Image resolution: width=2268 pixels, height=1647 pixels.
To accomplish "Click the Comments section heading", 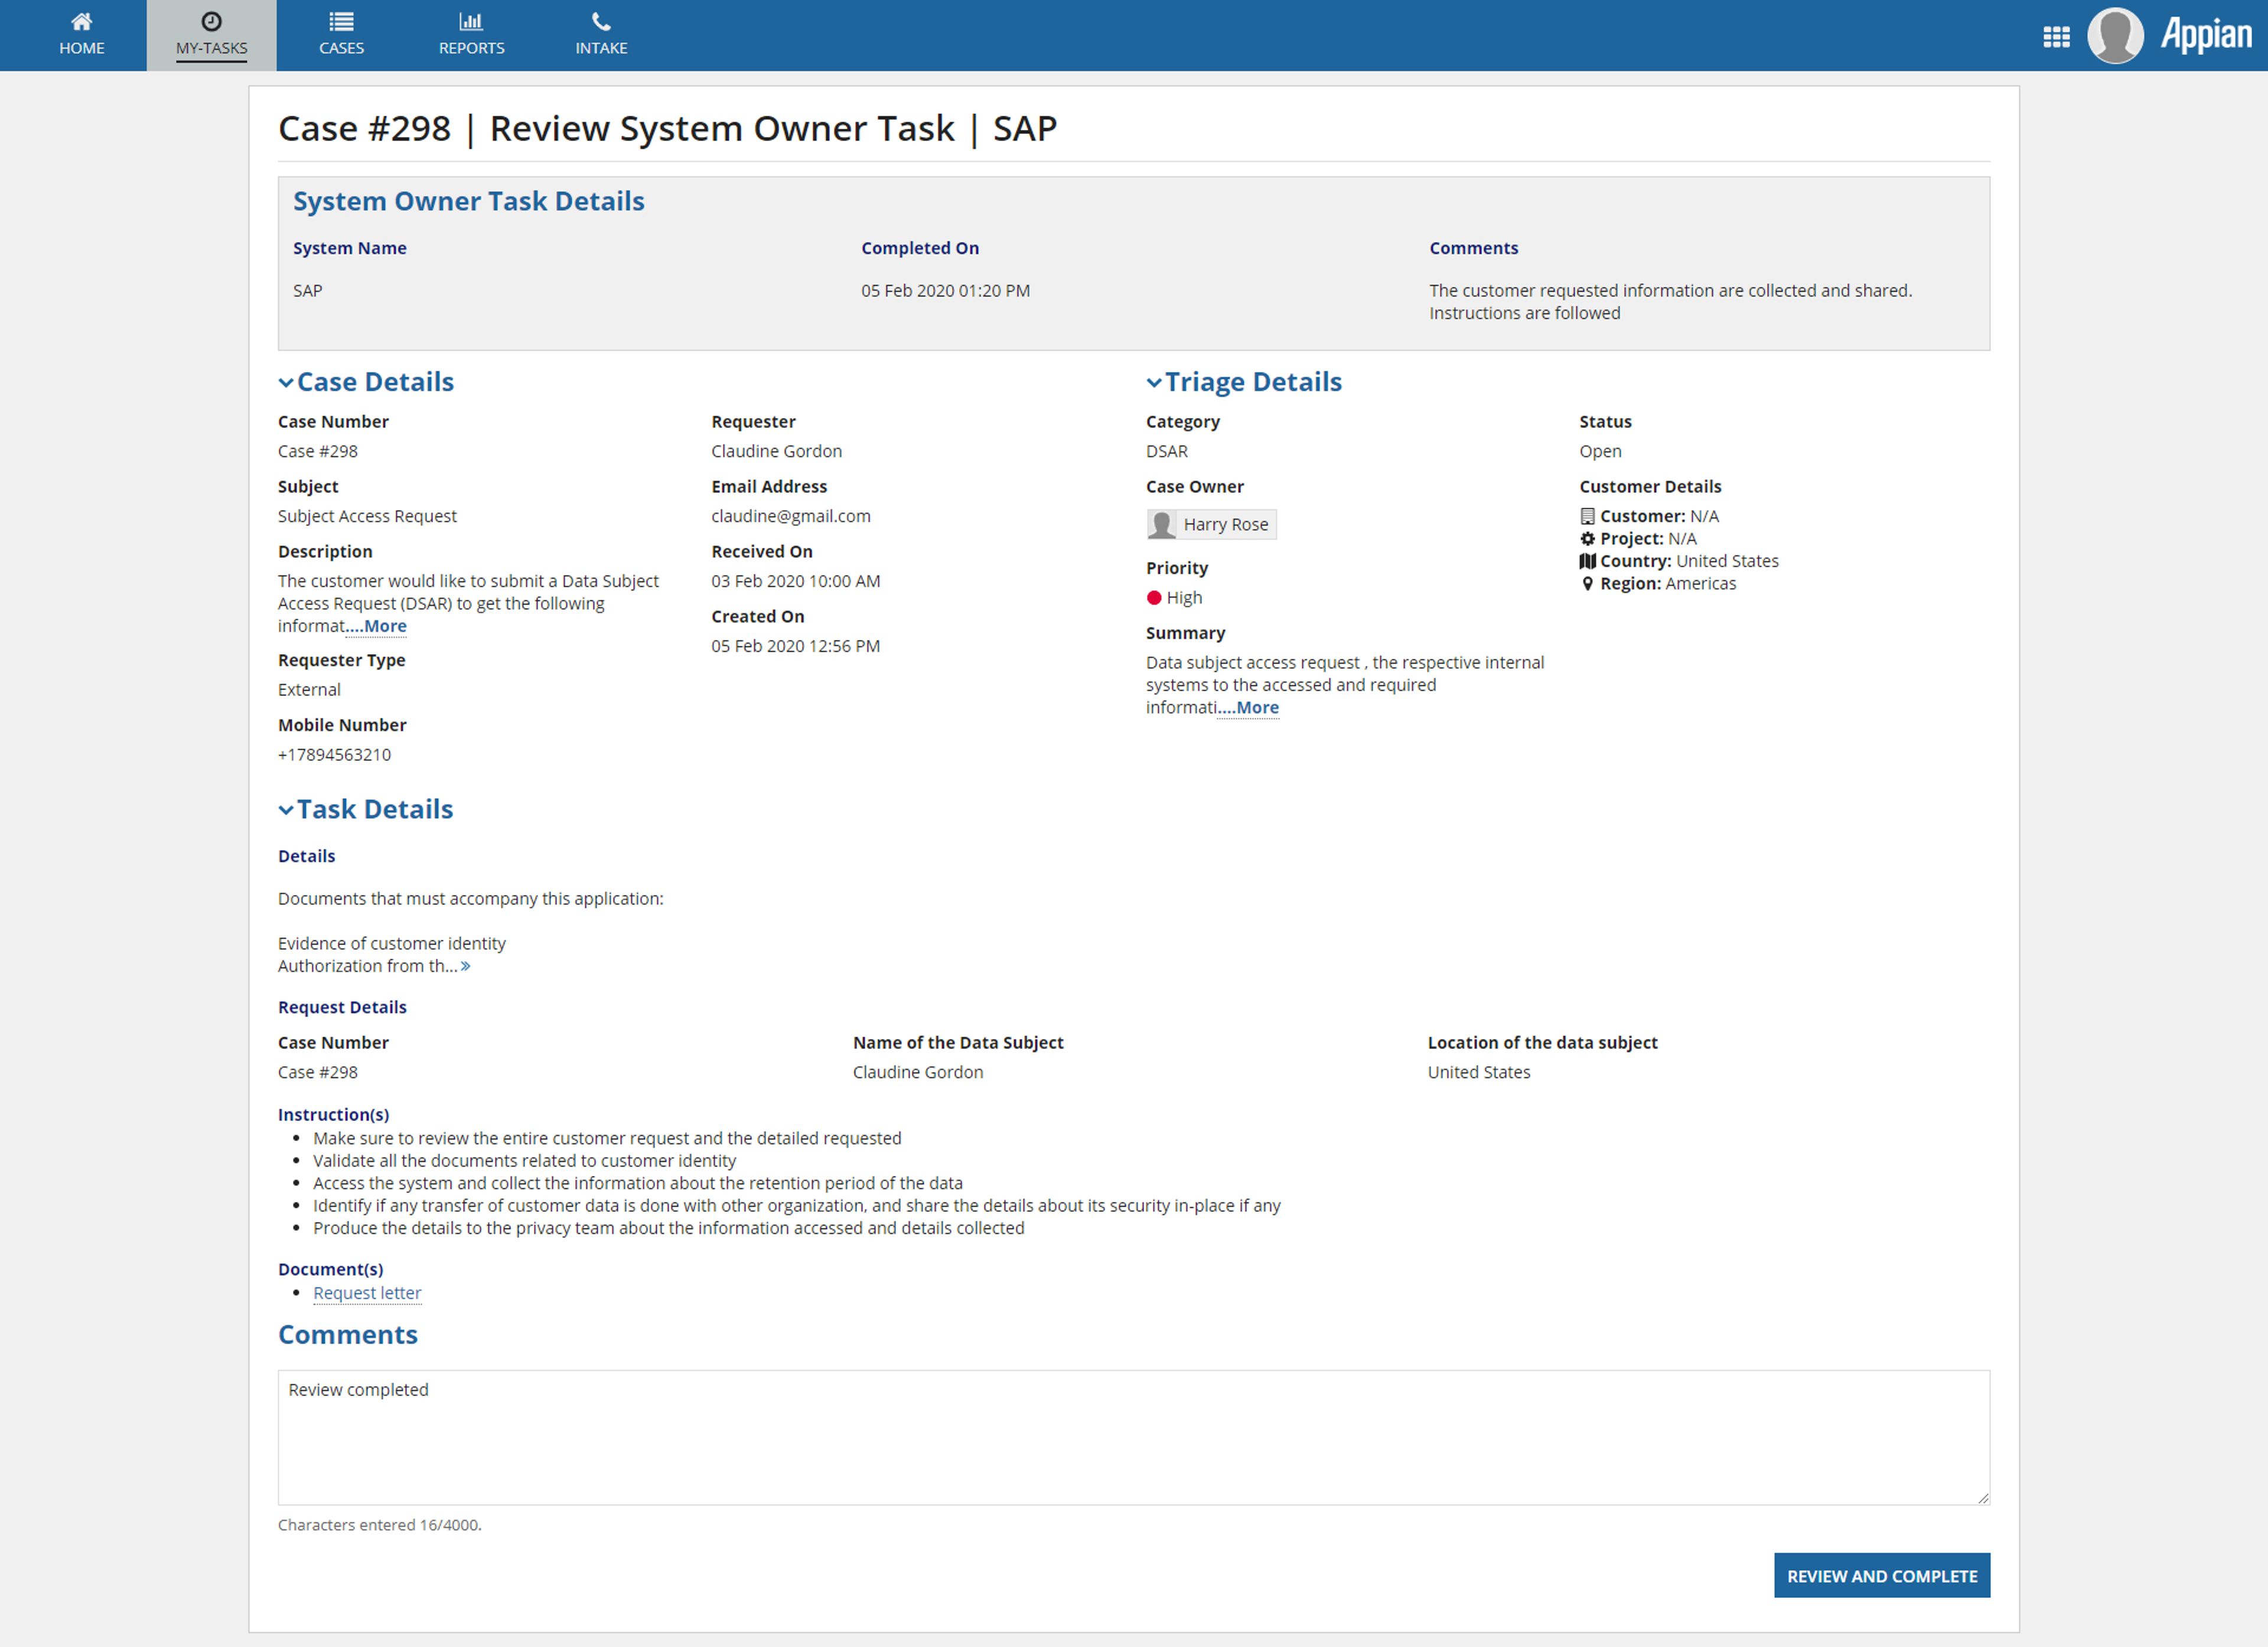I will click(x=347, y=1335).
